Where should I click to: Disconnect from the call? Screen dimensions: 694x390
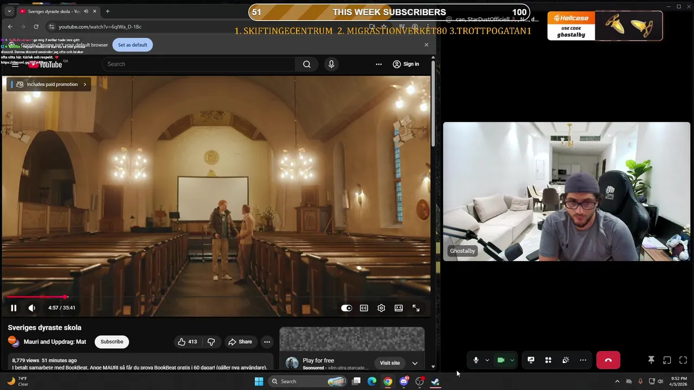(x=608, y=360)
